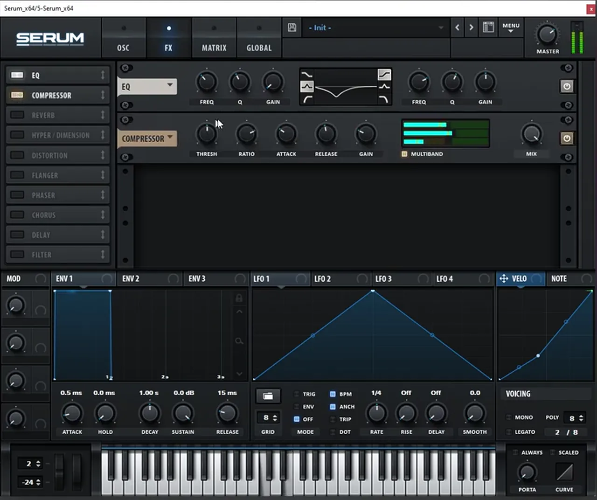Screen dimensions: 597x500
Task: Click the MASTER volume knob
Action: pos(547,35)
